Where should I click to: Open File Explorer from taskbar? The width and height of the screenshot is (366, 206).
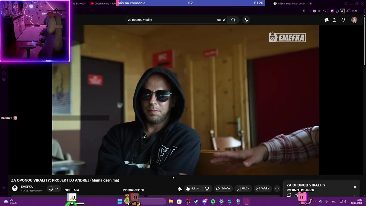tap(171, 201)
